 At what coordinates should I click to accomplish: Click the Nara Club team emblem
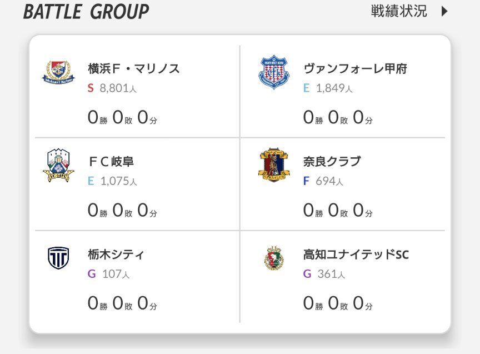click(274, 164)
